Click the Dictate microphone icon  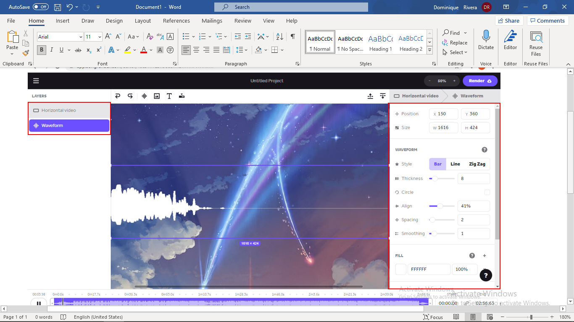click(x=486, y=40)
